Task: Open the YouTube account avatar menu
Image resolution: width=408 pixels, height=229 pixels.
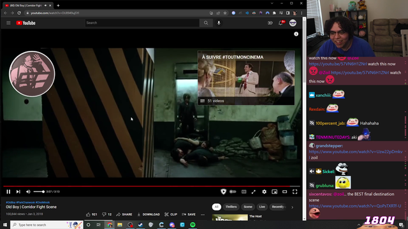Action: (293, 23)
